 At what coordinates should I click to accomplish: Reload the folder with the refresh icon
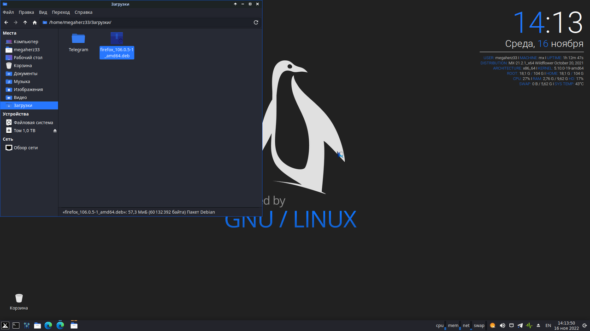tap(256, 22)
